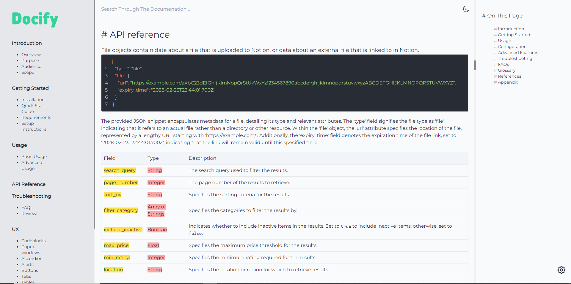Screen dimensions: 571x284
Task: Click the Docify logo
Action: click(35, 19)
